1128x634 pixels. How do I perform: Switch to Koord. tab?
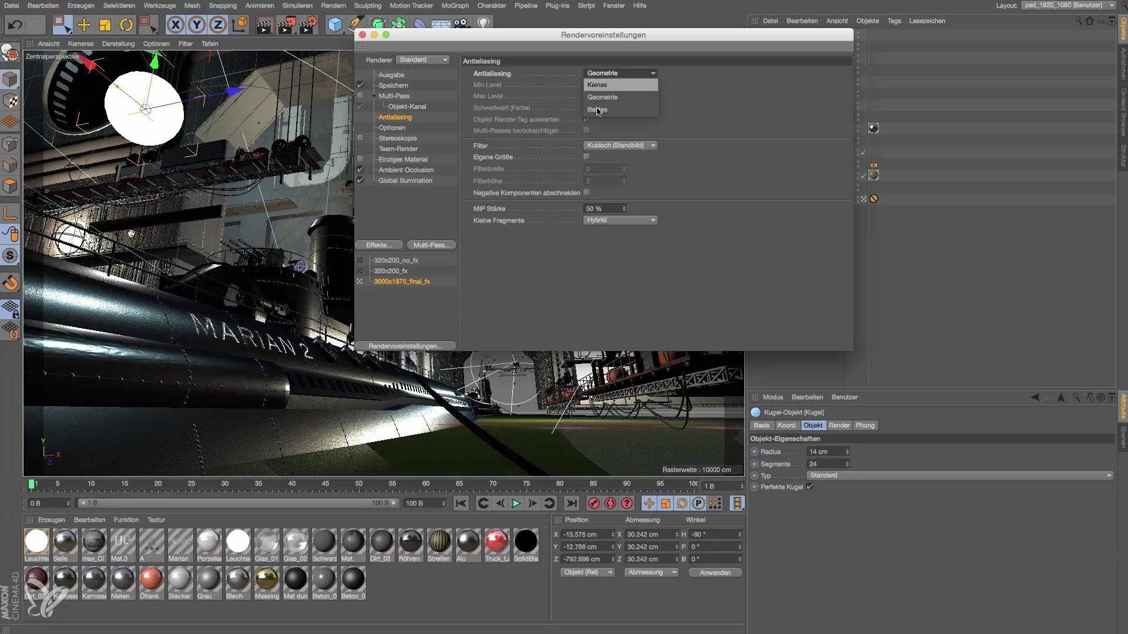tap(787, 426)
